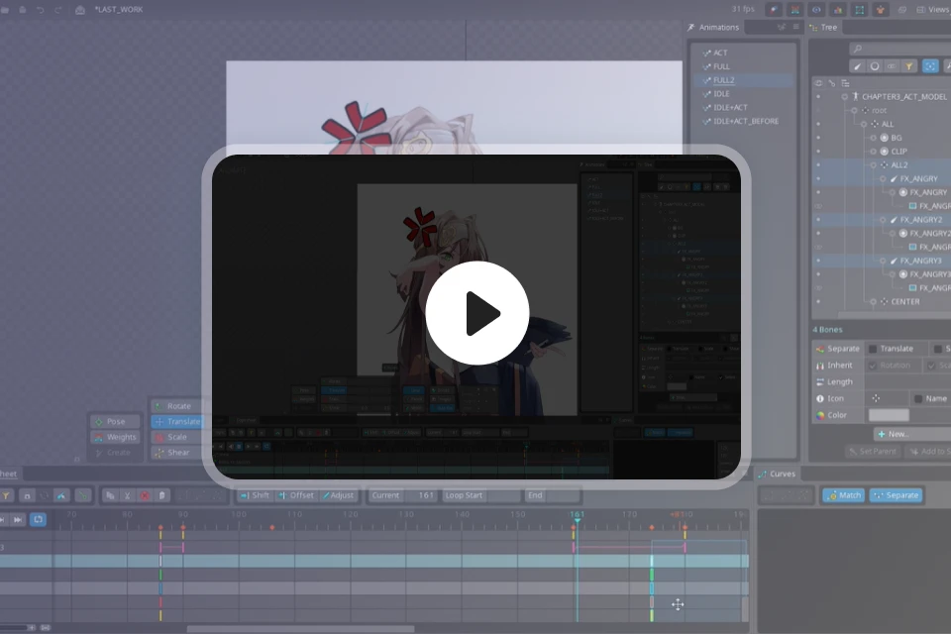Switch to the Tree panel tab
This screenshot has height=634, width=951.
coord(823,28)
